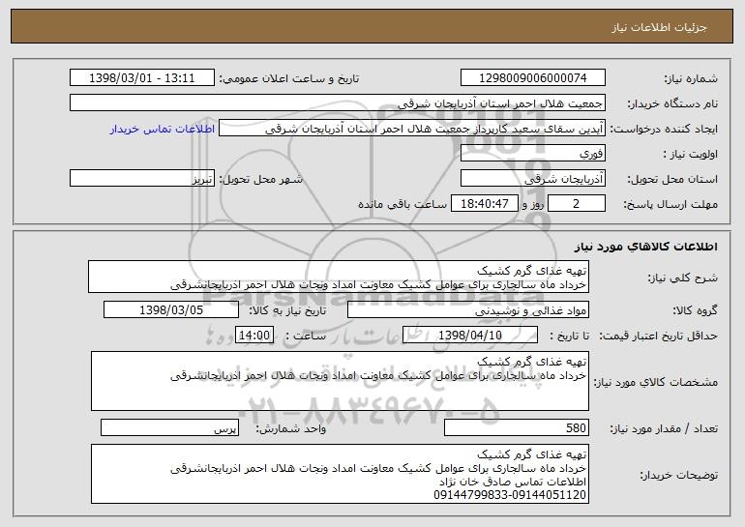Open buyer contact info link اطلاعات تماس خریدار
The width and height of the screenshot is (745, 527).
tap(162, 129)
